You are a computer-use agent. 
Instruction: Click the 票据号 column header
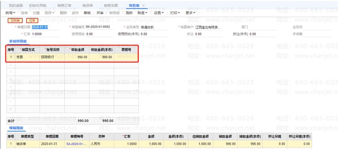(x=126, y=50)
